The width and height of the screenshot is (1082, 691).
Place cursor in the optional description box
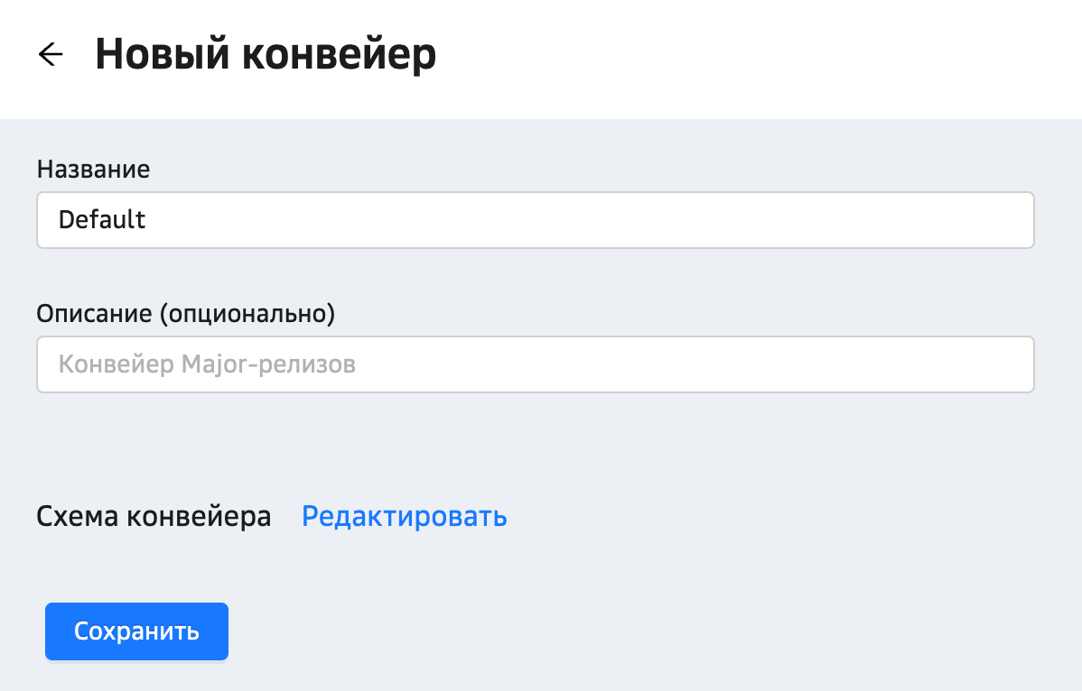(535, 364)
